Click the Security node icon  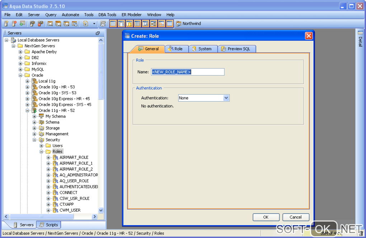(42, 140)
